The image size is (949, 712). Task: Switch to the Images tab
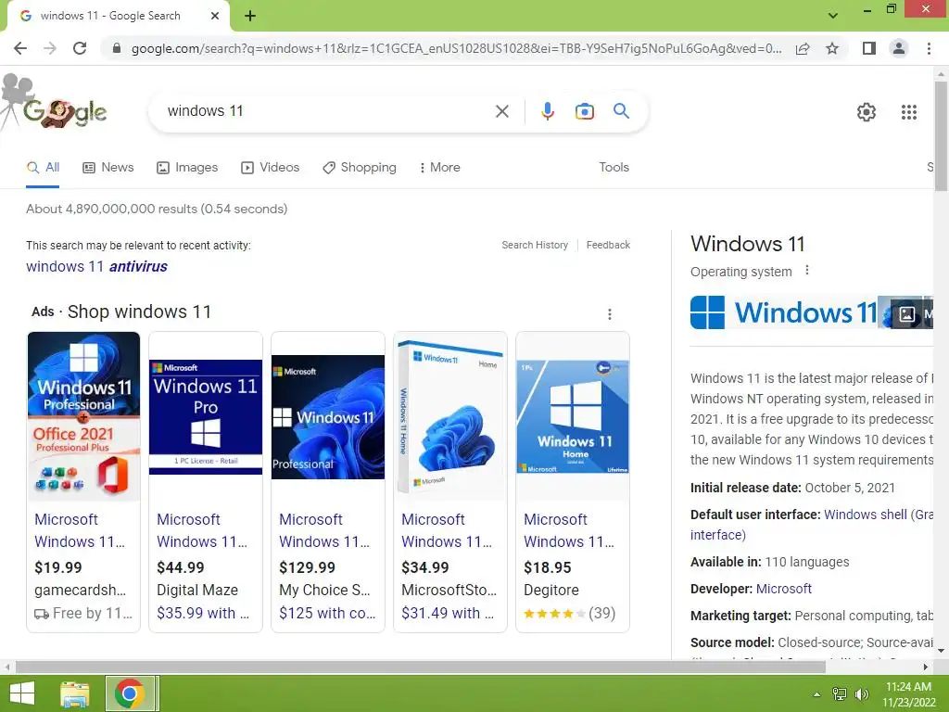tap(187, 168)
